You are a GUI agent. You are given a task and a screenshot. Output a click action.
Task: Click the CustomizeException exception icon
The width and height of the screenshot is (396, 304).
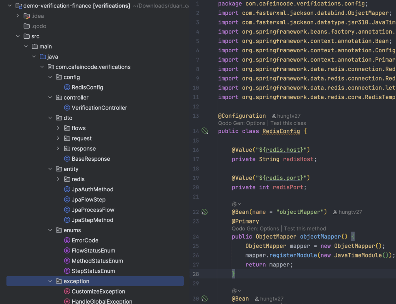pos(67,291)
